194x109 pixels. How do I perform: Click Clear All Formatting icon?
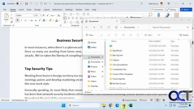(59, 15)
